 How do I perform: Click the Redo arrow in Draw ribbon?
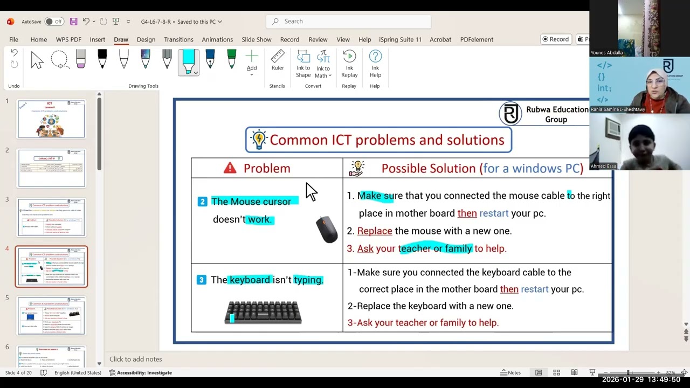point(14,64)
